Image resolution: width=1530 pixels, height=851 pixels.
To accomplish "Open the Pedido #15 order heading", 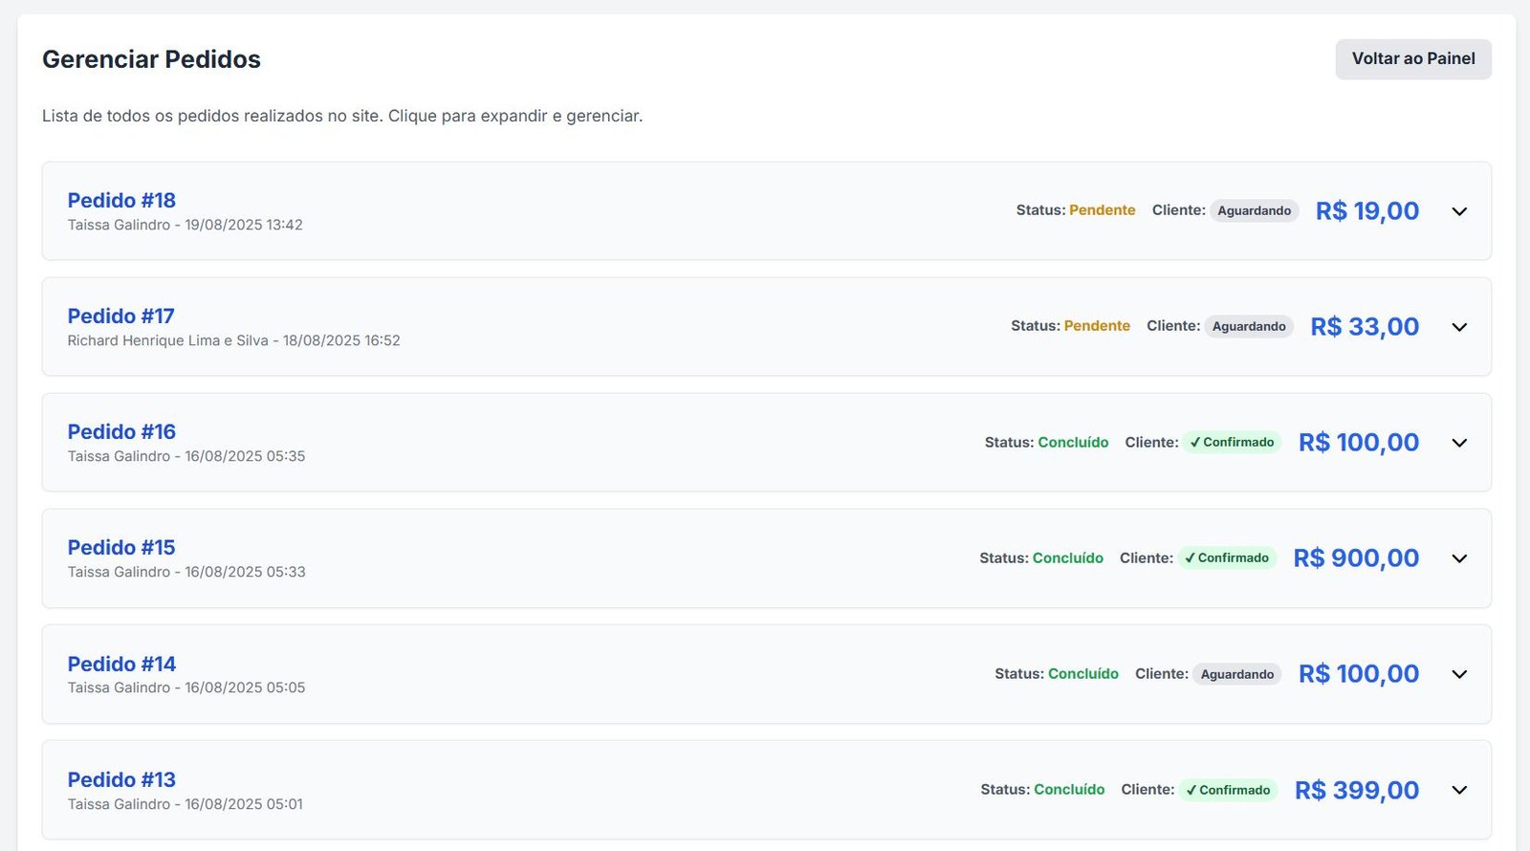I will [121, 548].
